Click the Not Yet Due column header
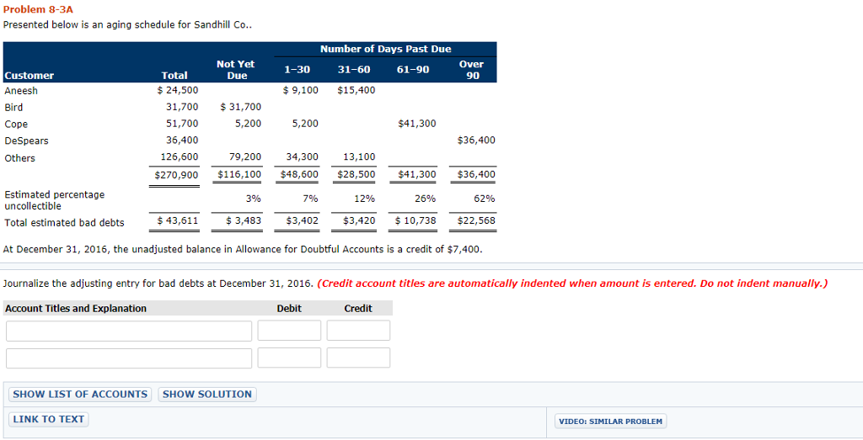This screenshot has width=863, height=440. tap(236, 69)
